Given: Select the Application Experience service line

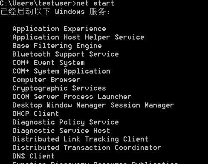Looking at the screenshot, I should (59, 29).
